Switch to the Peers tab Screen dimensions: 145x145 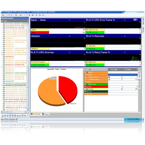click(x=46, y=114)
